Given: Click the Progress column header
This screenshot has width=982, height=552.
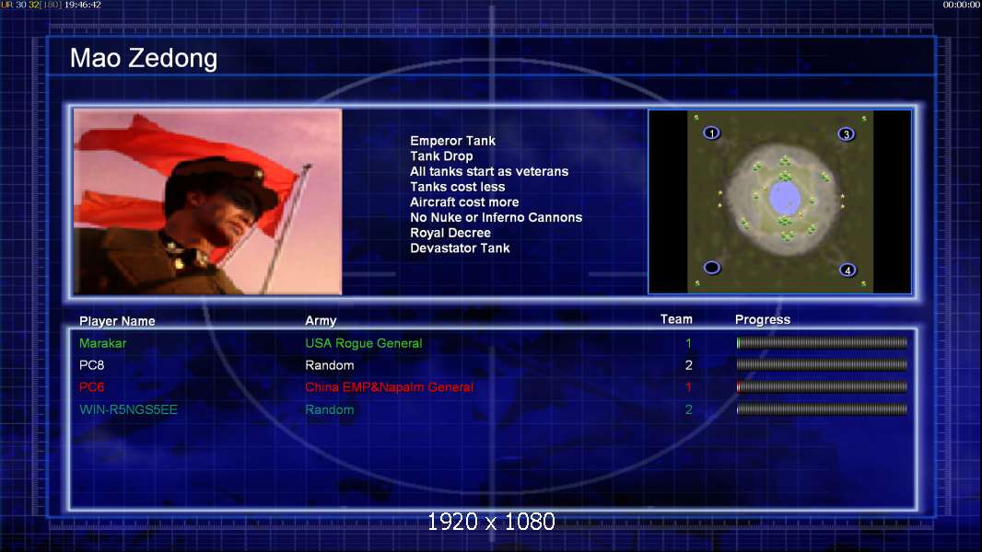Looking at the screenshot, I should (x=762, y=319).
